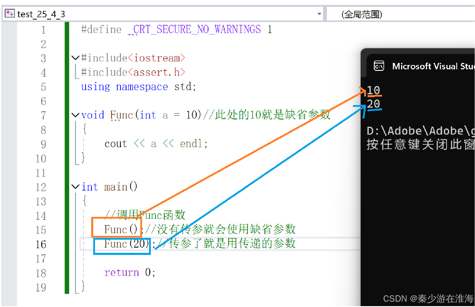Click the closing brace on line 19
The image size is (475, 307).
83,286
